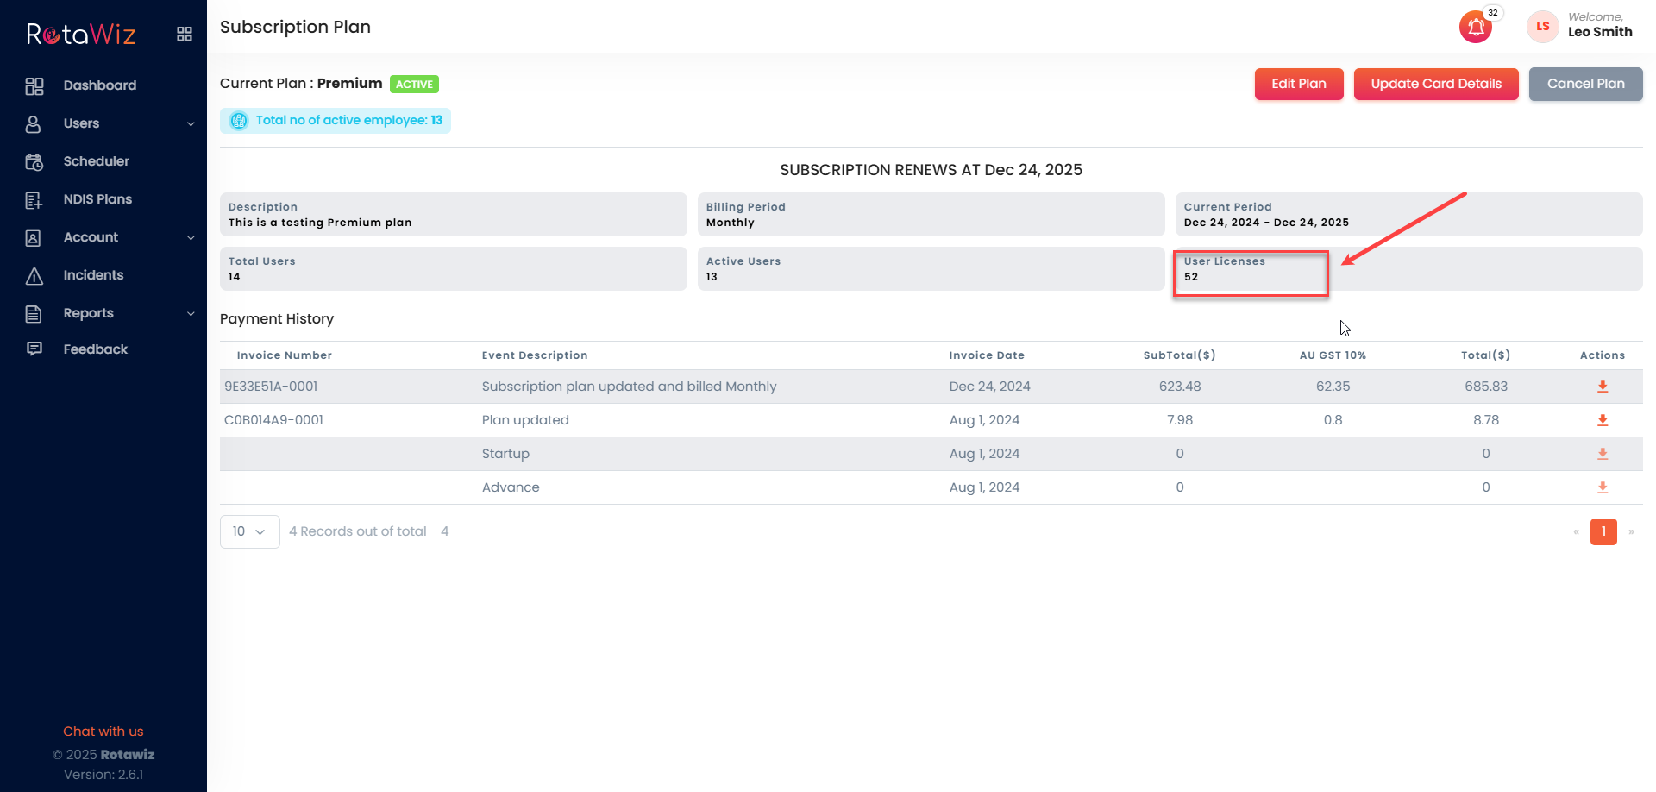Download invoice C0B014A9-0001
This screenshot has height=792, width=1656.
[1602, 420]
